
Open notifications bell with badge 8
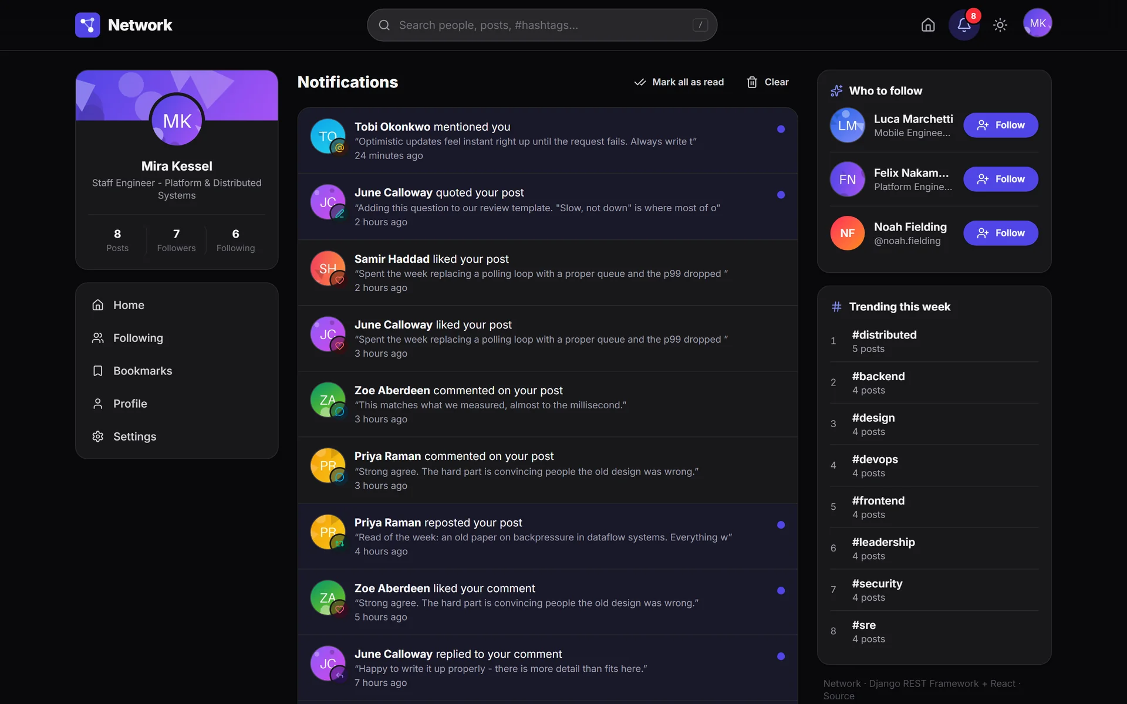pos(964,25)
